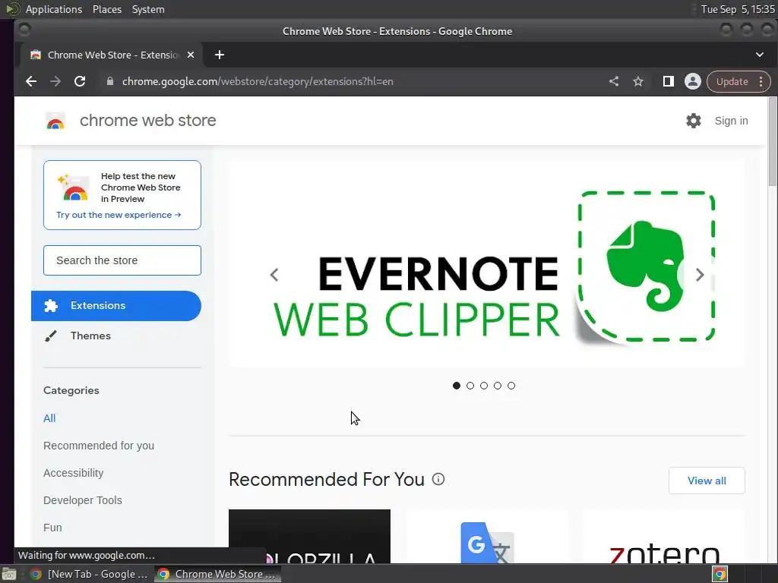Click the chrome web store rainbow logo
This screenshot has width=778, height=583.
tap(55, 121)
